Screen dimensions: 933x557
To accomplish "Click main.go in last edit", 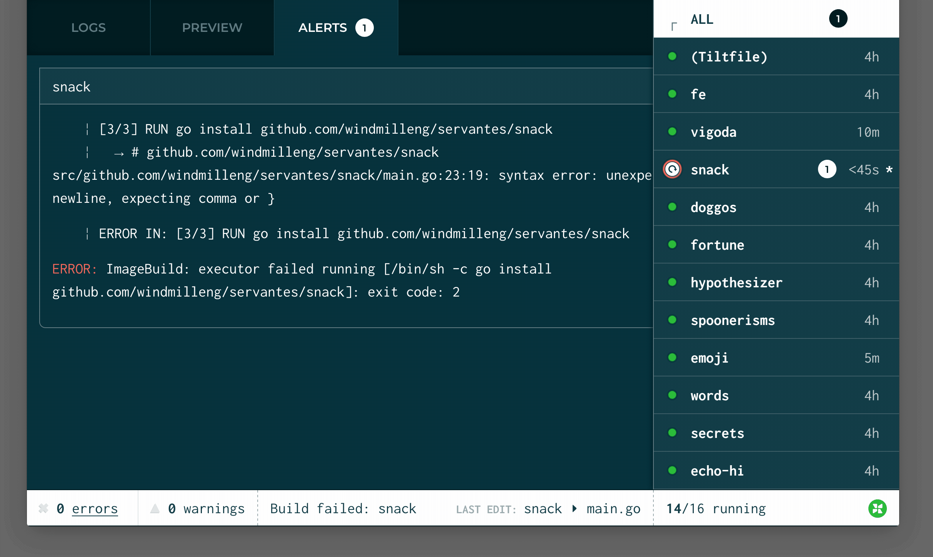I will pyautogui.click(x=613, y=509).
